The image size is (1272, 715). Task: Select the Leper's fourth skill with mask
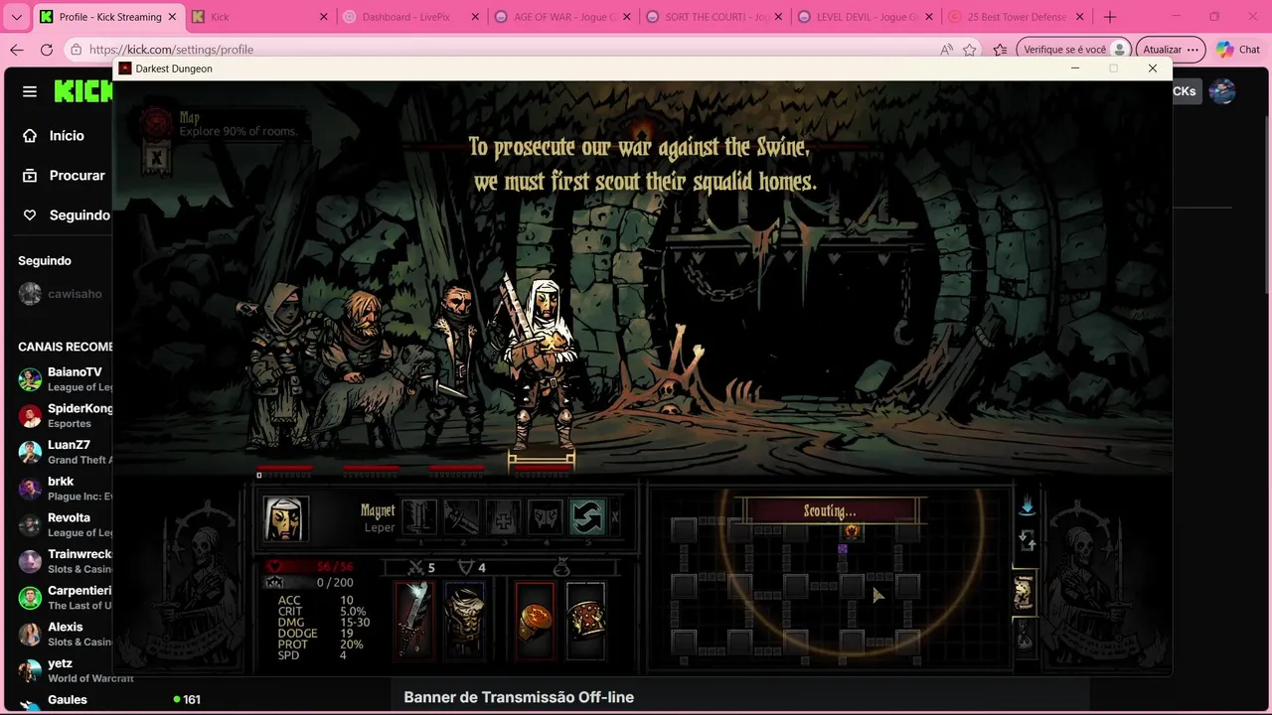click(546, 517)
